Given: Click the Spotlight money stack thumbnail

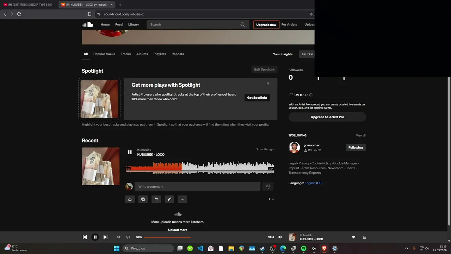Looking at the screenshot, I should 99,99.
